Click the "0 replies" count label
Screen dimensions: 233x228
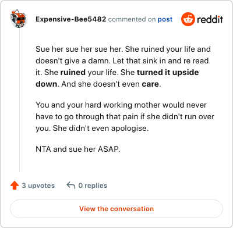click(x=93, y=186)
